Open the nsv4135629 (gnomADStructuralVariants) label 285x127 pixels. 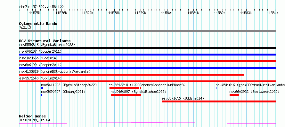coord(55,71)
